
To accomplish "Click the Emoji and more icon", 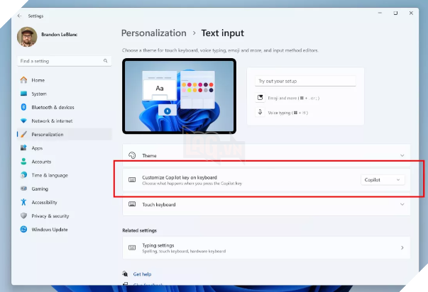I will click(x=260, y=98).
